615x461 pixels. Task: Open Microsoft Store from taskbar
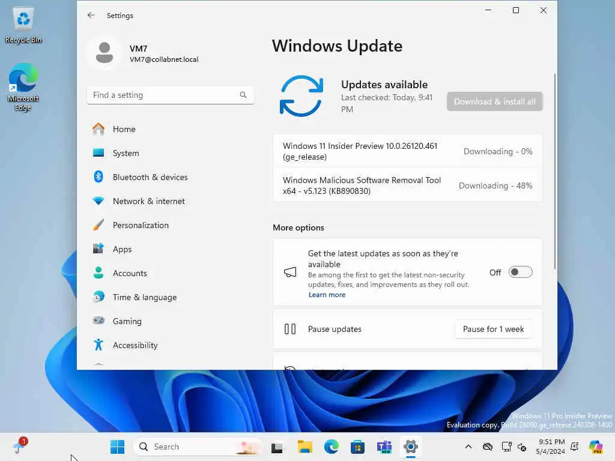357,447
